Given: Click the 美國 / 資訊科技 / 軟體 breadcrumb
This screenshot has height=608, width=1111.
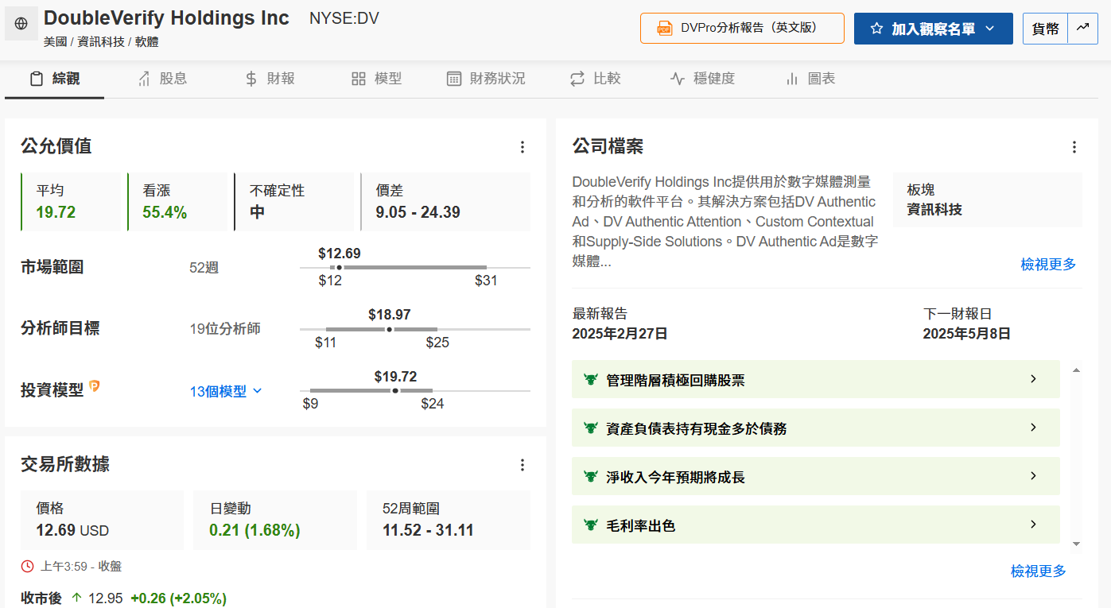Looking at the screenshot, I should 101,42.
